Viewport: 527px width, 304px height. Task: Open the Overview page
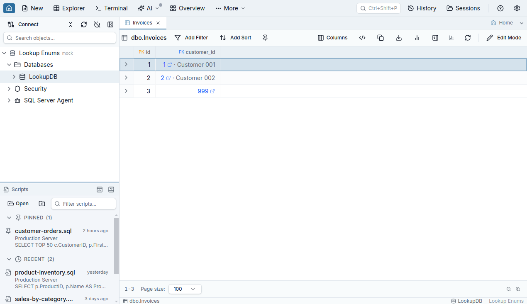coord(187,8)
